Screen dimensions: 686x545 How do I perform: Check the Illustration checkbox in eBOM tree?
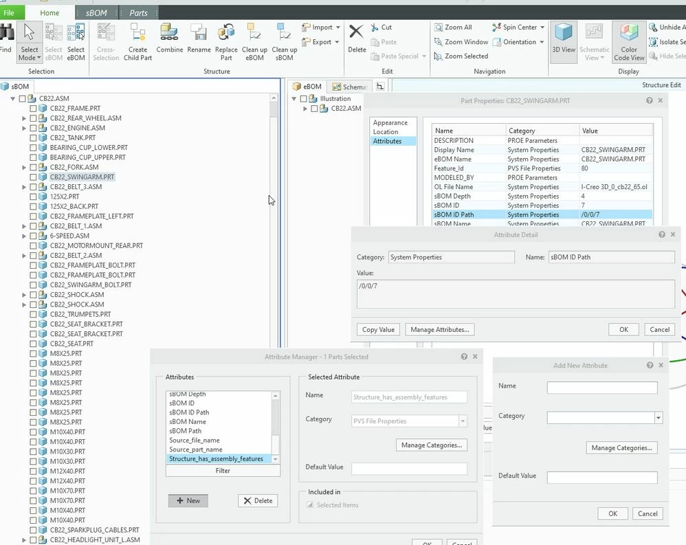303,98
